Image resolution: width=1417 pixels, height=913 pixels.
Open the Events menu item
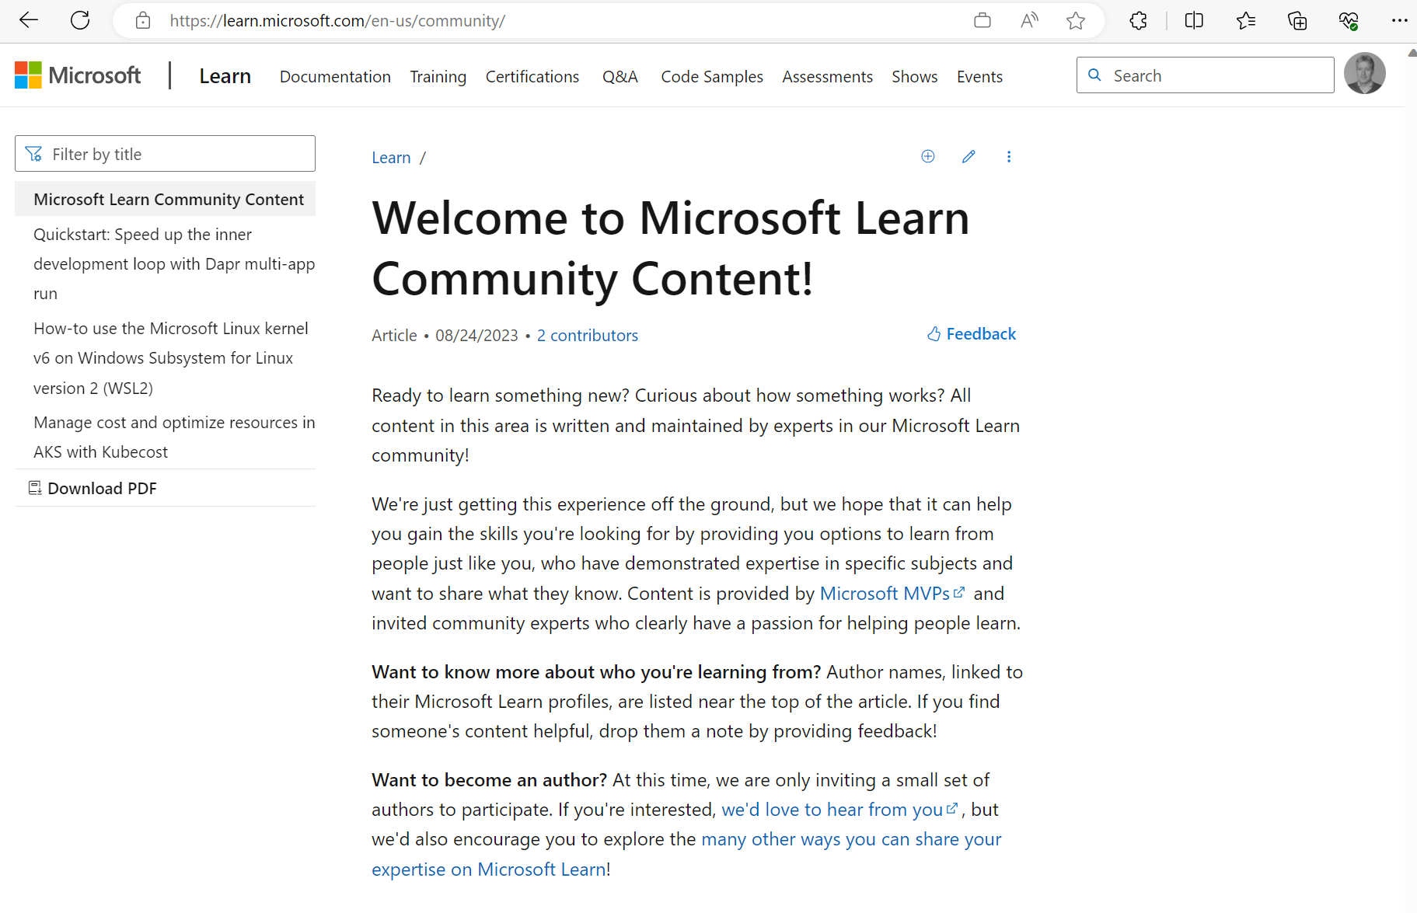point(979,76)
